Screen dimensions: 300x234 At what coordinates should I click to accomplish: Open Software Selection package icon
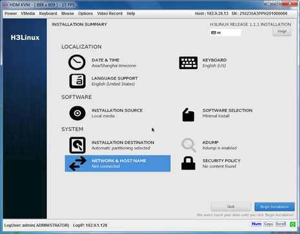click(188, 115)
